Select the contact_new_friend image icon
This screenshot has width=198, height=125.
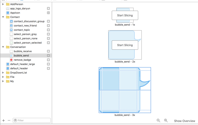pos(11,26)
